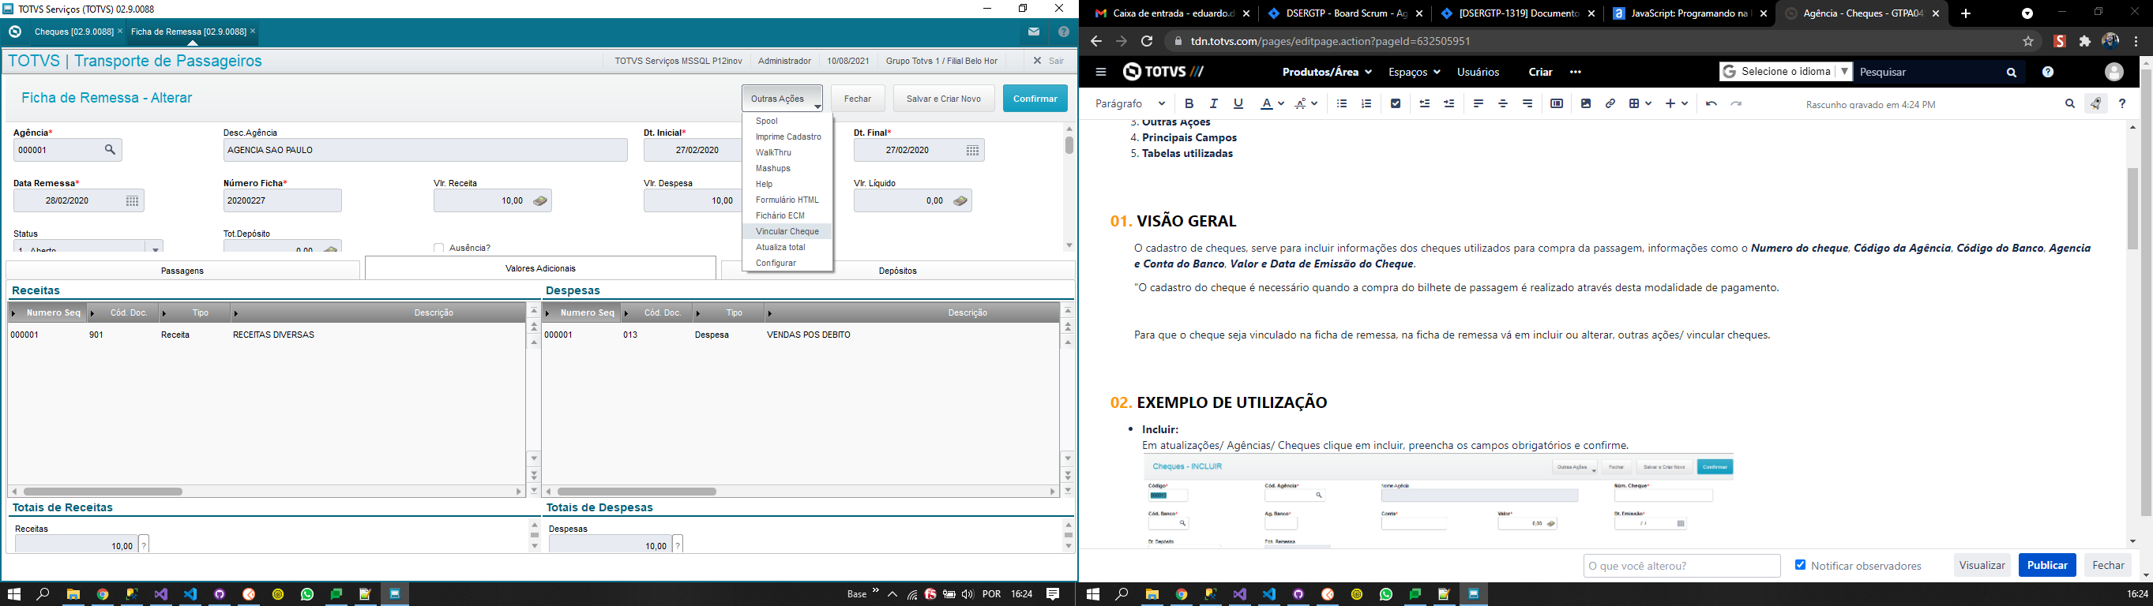Choose Imprime Cadastro in the menu

(787, 137)
